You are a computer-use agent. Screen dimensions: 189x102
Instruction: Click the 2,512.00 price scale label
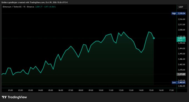(181, 24)
